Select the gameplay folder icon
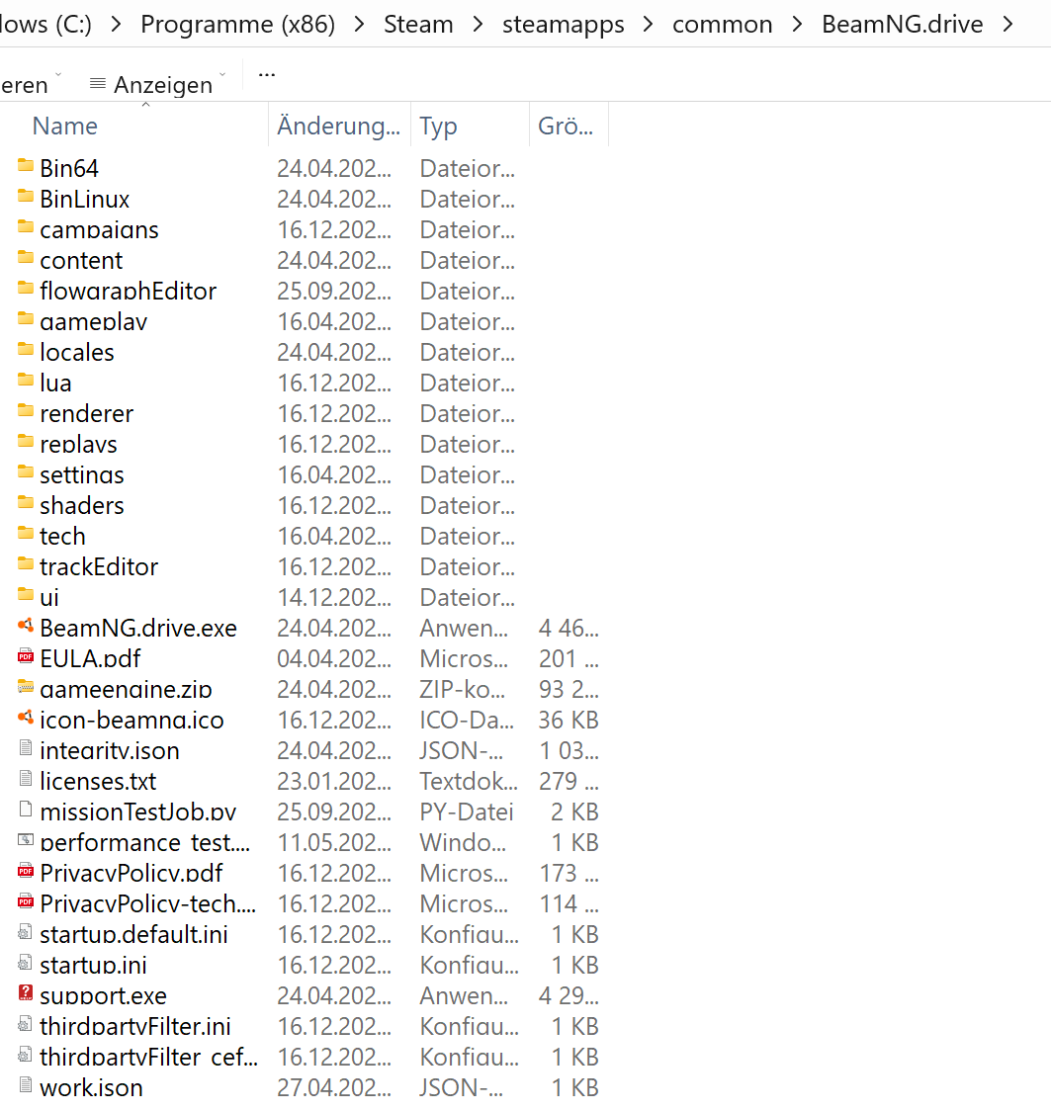This screenshot has width=1051, height=1111. (x=26, y=319)
